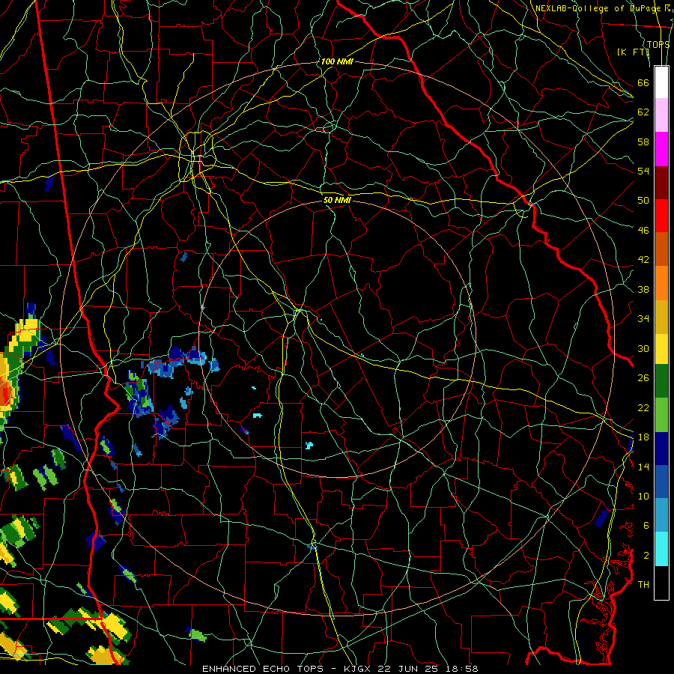Click the '26' legend value
The image size is (674, 674).
click(x=643, y=378)
